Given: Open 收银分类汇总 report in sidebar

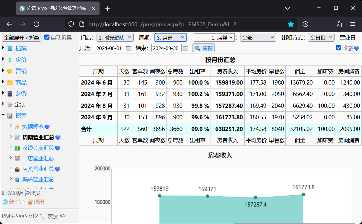Looking at the screenshot, I should point(38,148).
